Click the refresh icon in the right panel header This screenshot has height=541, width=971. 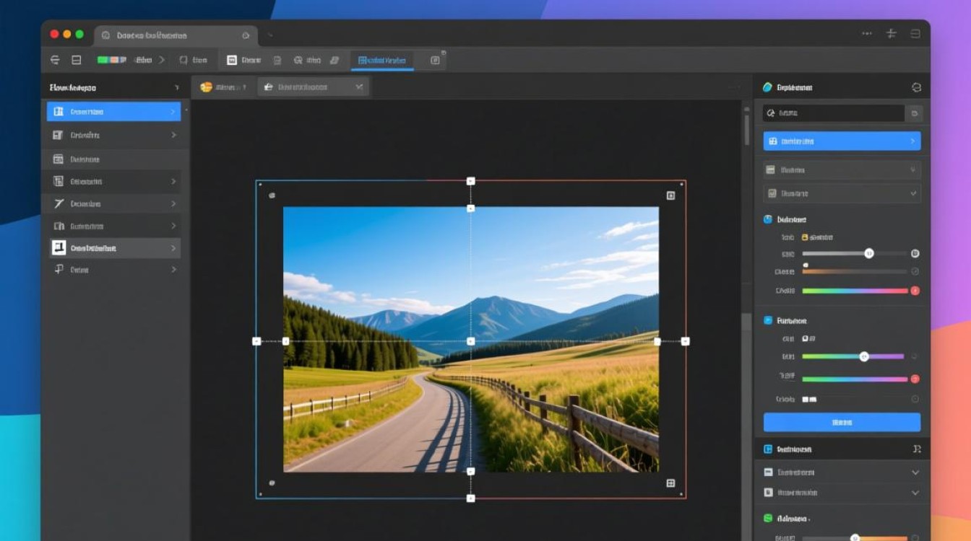point(916,87)
